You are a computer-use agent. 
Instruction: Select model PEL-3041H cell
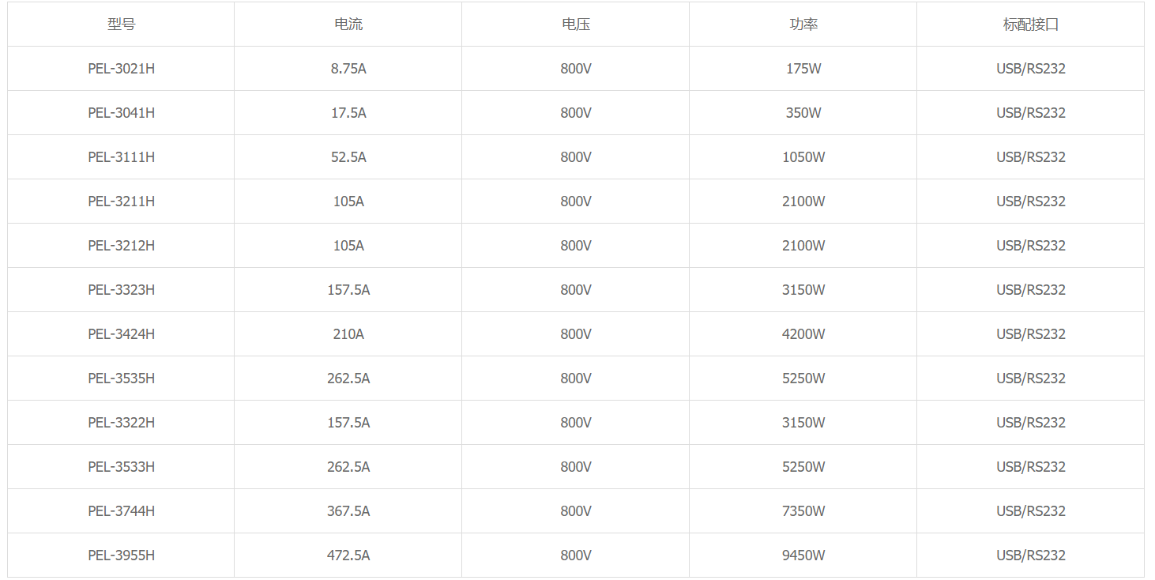[121, 113]
